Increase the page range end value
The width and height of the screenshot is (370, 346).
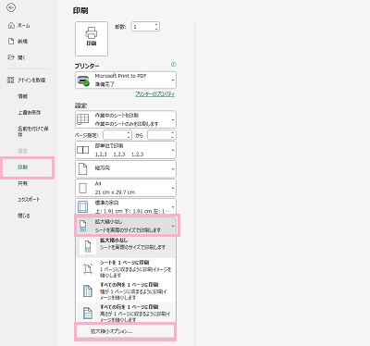tap(173, 133)
